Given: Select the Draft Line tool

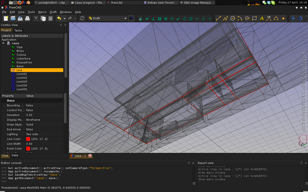Looking at the screenshot, I should tap(218, 18).
